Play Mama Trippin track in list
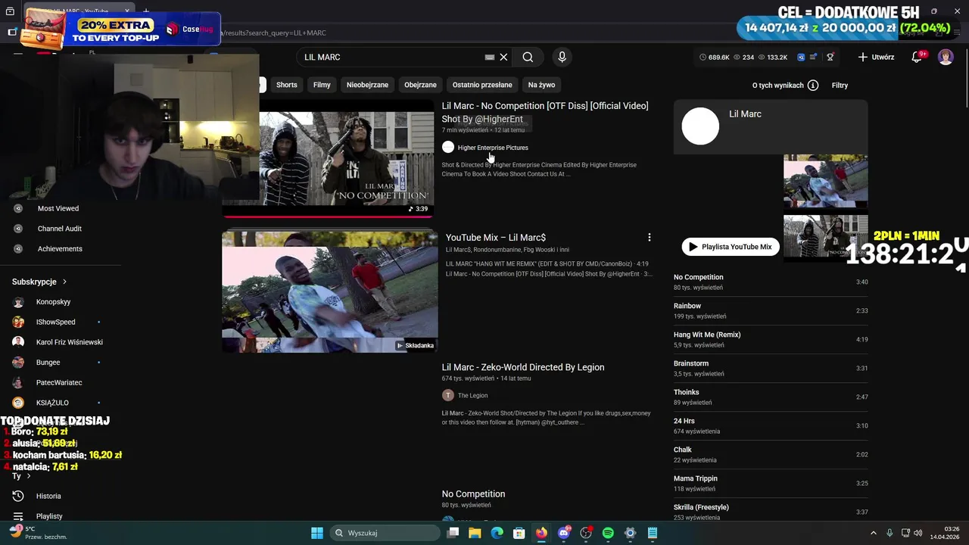969x545 pixels. point(771,483)
